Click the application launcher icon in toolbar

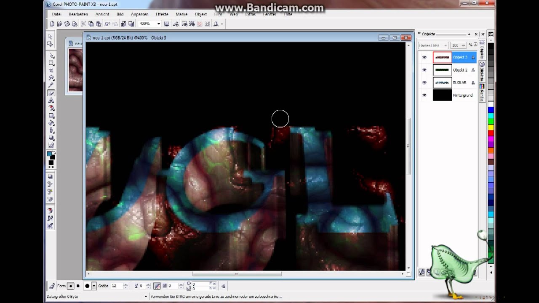pos(216,24)
